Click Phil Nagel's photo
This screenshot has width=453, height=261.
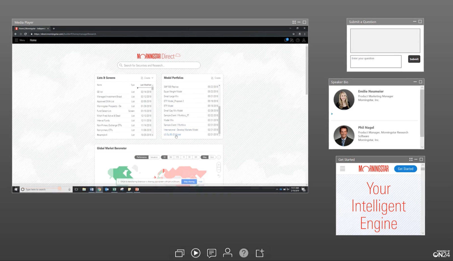click(x=344, y=136)
